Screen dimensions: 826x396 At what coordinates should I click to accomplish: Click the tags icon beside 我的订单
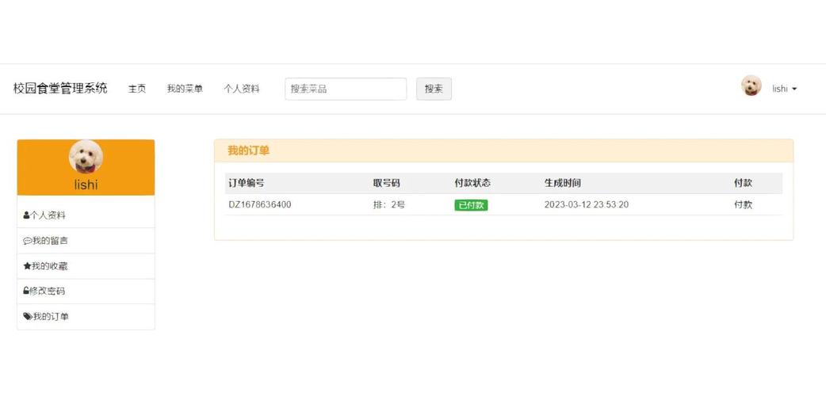pyautogui.click(x=28, y=317)
